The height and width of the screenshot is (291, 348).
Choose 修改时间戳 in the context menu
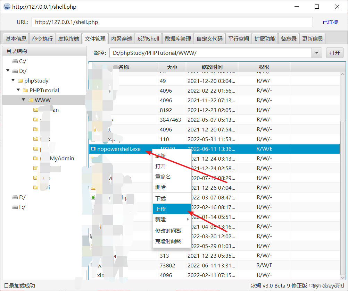tap(172, 231)
